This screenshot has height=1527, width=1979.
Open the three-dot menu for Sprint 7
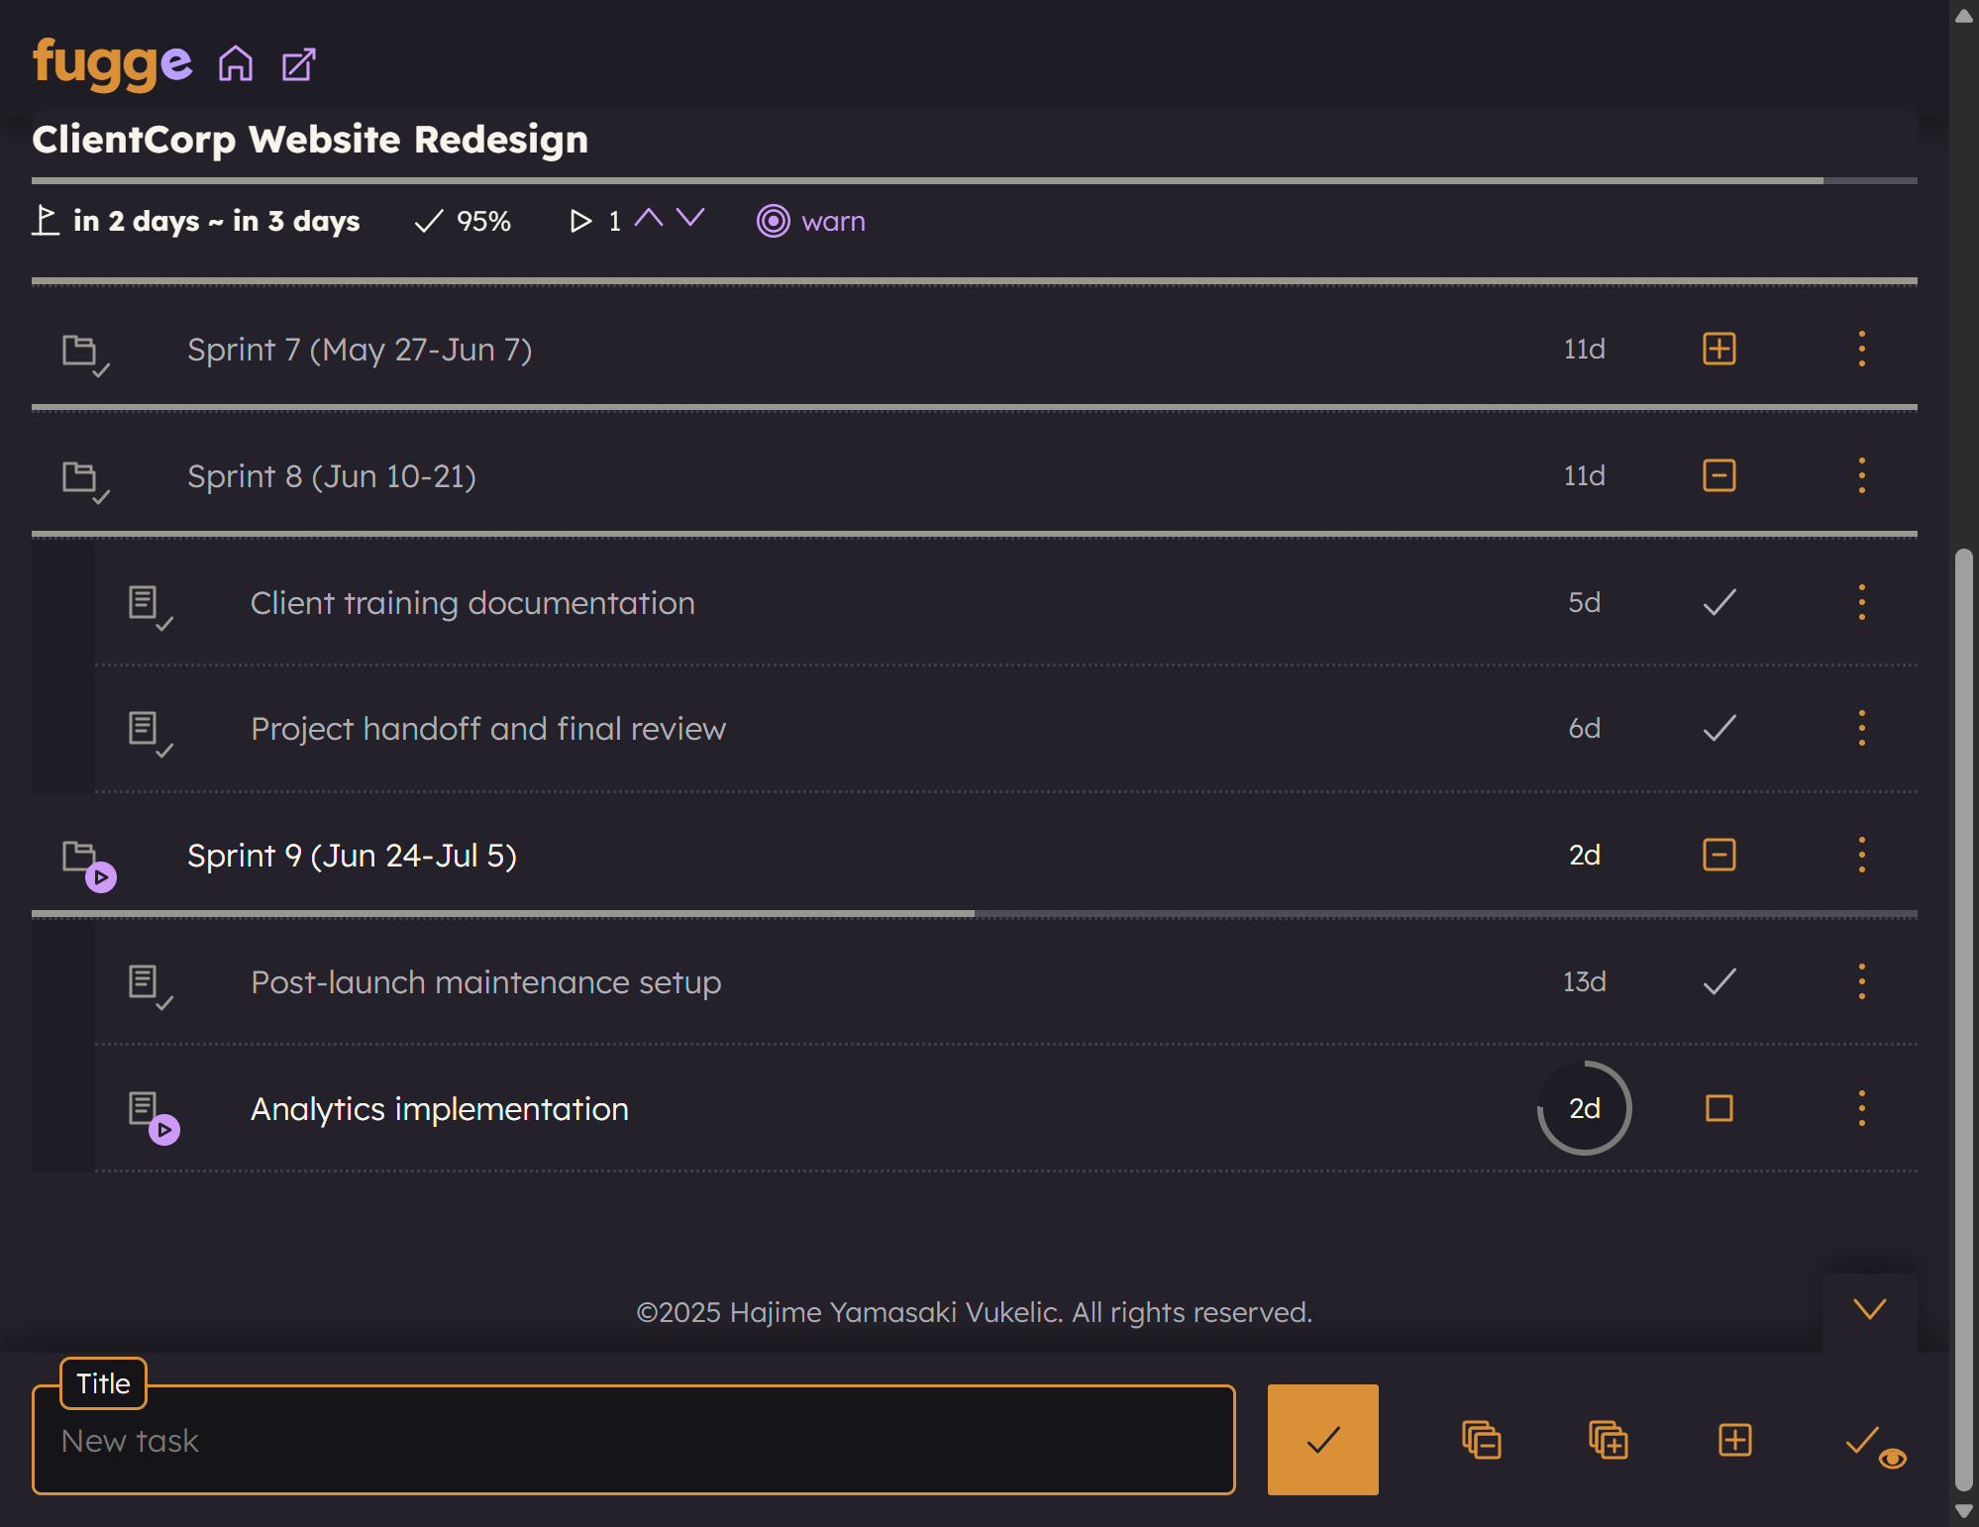click(x=1861, y=349)
